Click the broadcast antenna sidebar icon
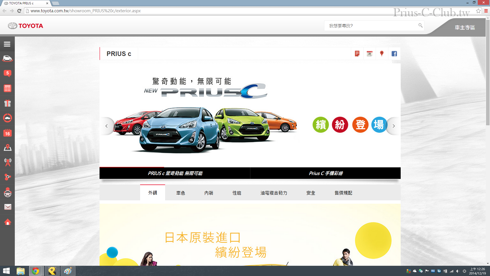Image resolution: width=490 pixels, height=276 pixels. [8, 162]
